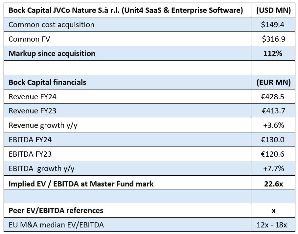Click the "Implied EV / EBITDA at Master Fund mark" label

81,184
